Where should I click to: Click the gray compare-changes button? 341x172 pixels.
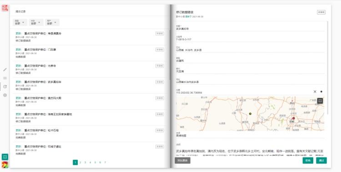pyautogui.click(x=182, y=161)
